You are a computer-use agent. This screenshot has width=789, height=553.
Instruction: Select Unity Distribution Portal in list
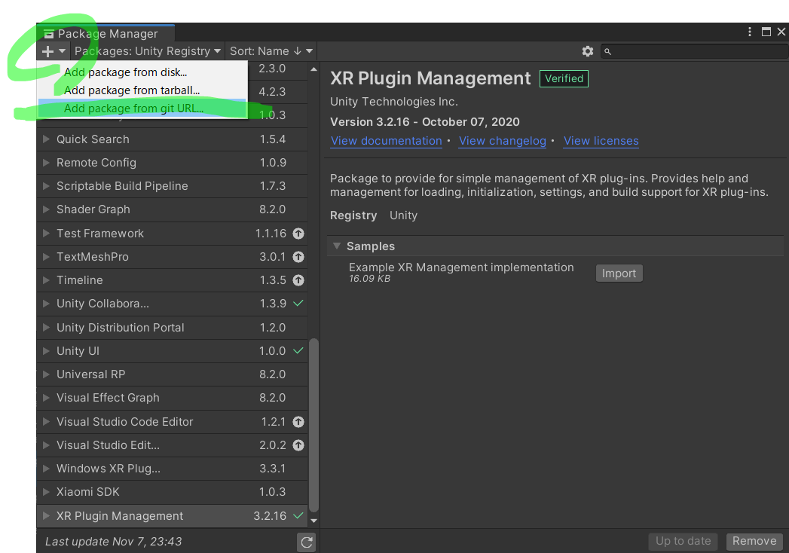tap(172, 328)
